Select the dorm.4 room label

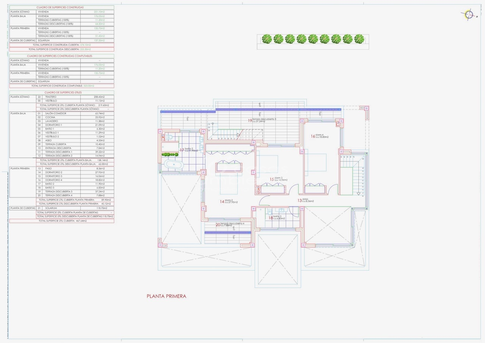pos(319,136)
